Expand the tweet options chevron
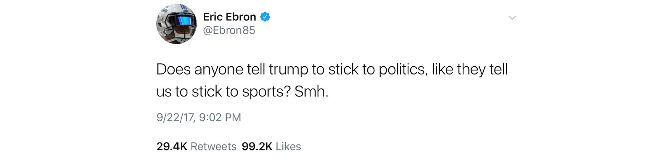This screenshot has width=671, height=159. point(512,18)
